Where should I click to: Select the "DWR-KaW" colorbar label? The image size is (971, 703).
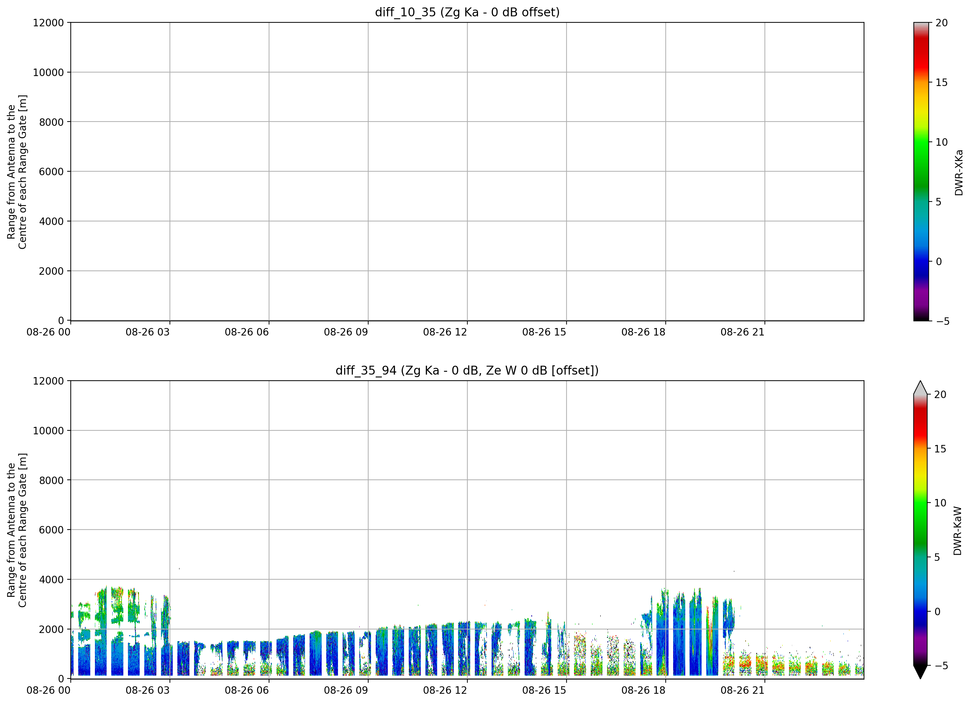click(958, 531)
